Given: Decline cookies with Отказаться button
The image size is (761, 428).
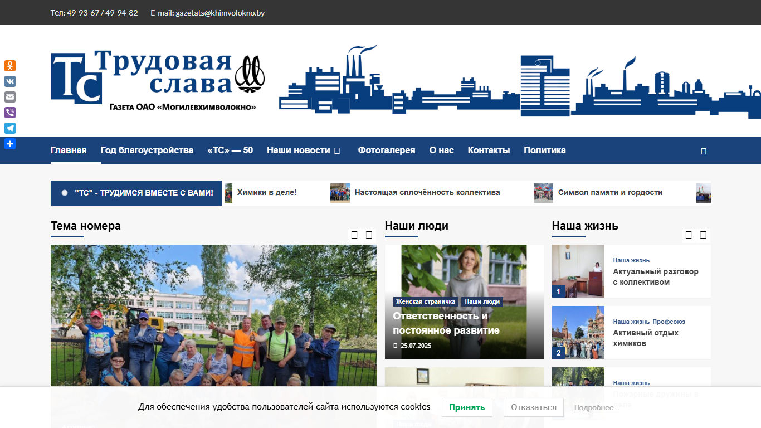Looking at the screenshot, I should coord(534,407).
